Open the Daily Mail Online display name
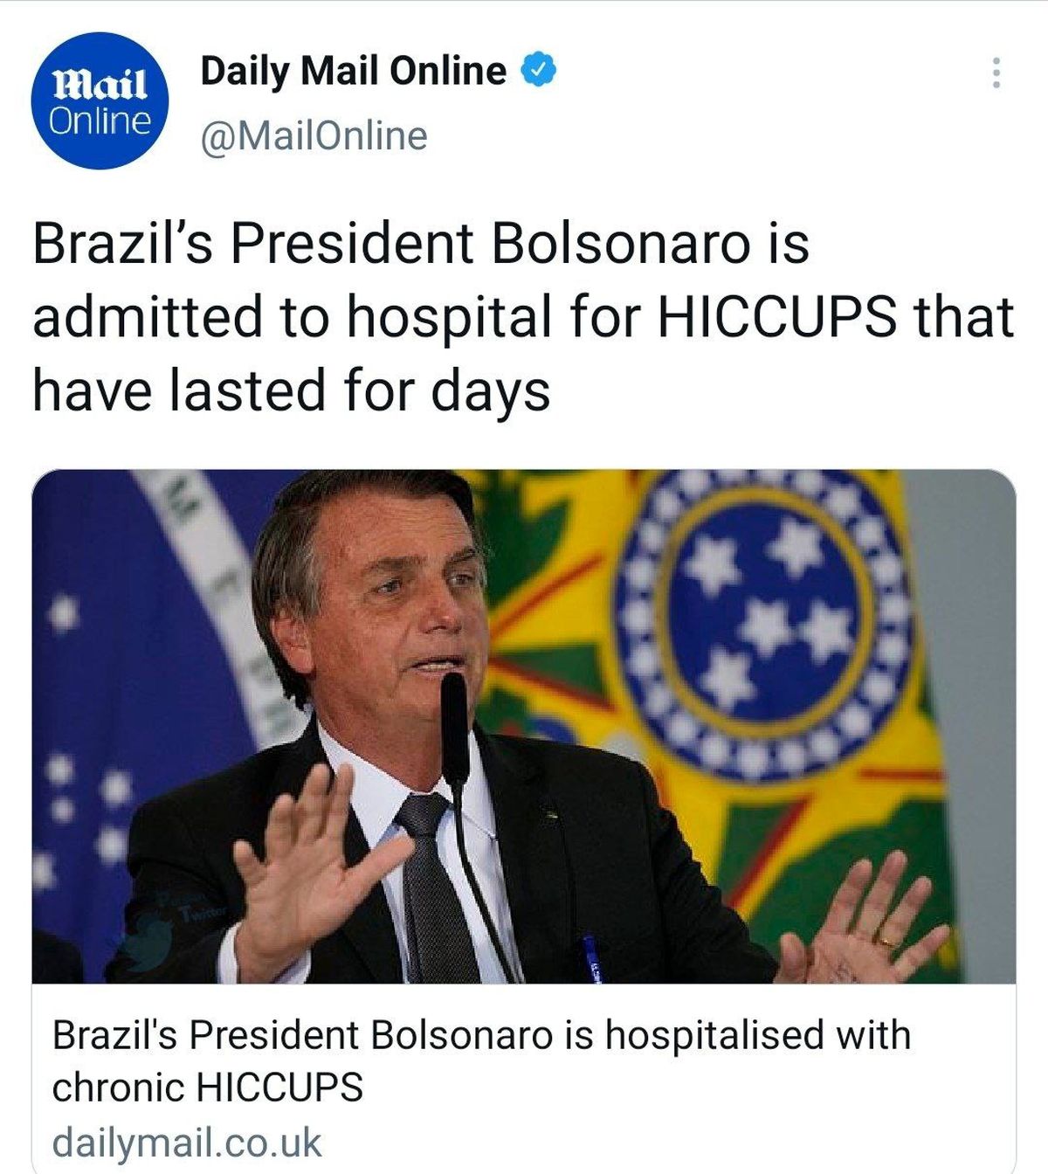 click(354, 71)
